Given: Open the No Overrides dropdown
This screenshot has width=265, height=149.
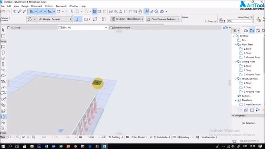Looking at the screenshot, I should pyautogui.click(x=209, y=137).
